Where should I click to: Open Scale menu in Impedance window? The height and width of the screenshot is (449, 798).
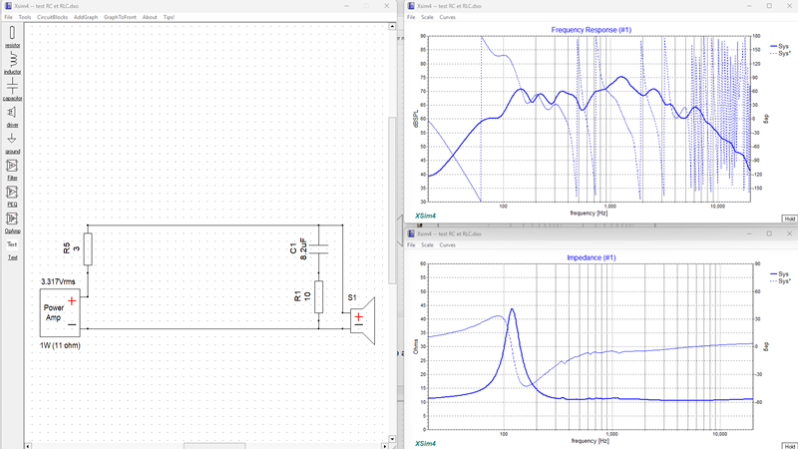427,244
